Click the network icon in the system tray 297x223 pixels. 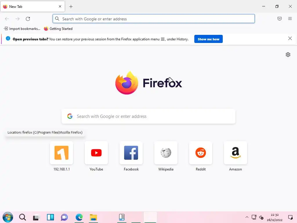coord(254,217)
